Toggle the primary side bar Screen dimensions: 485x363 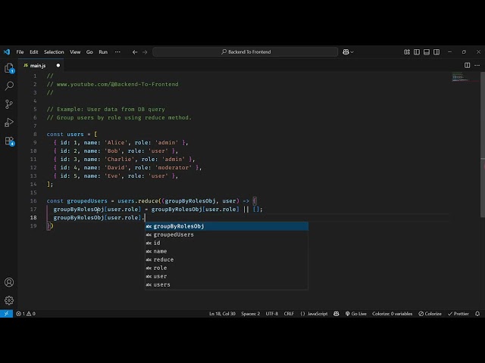tap(417, 52)
